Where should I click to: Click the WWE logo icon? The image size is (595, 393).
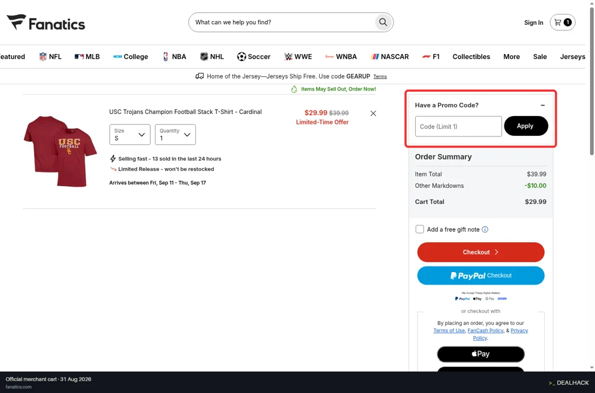tap(288, 56)
